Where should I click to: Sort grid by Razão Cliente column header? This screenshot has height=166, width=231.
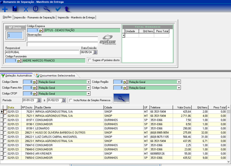click(x=69, y=108)
